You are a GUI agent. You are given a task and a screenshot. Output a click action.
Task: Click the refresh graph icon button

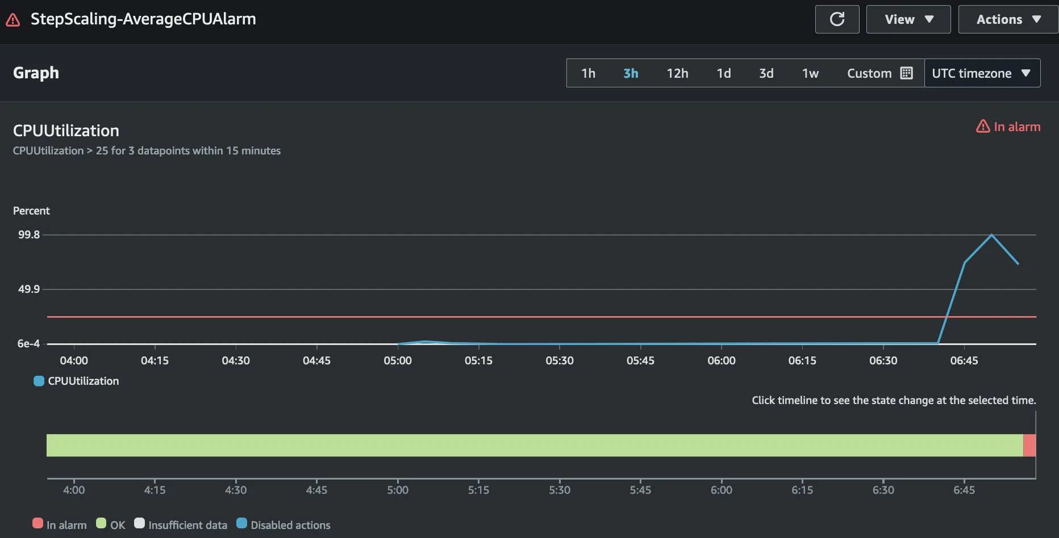coord(837,19)
